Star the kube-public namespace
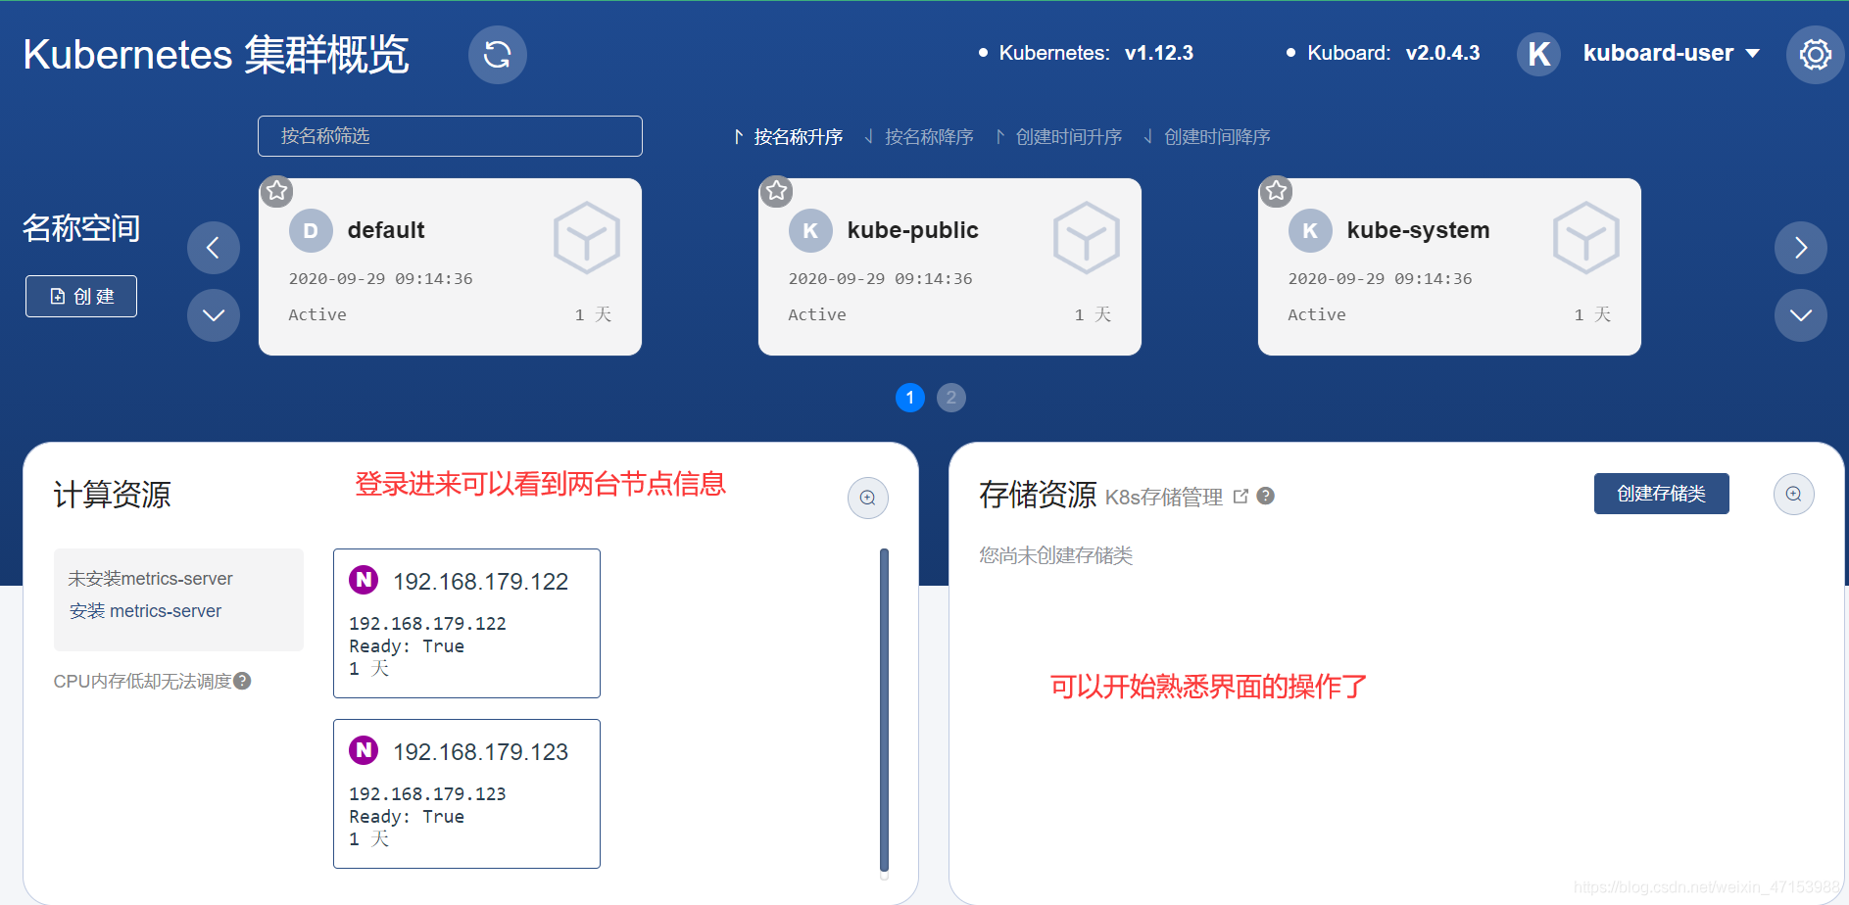Image resolution: width=1849 pixels, height=905 pixels. (x=777, y=191)
